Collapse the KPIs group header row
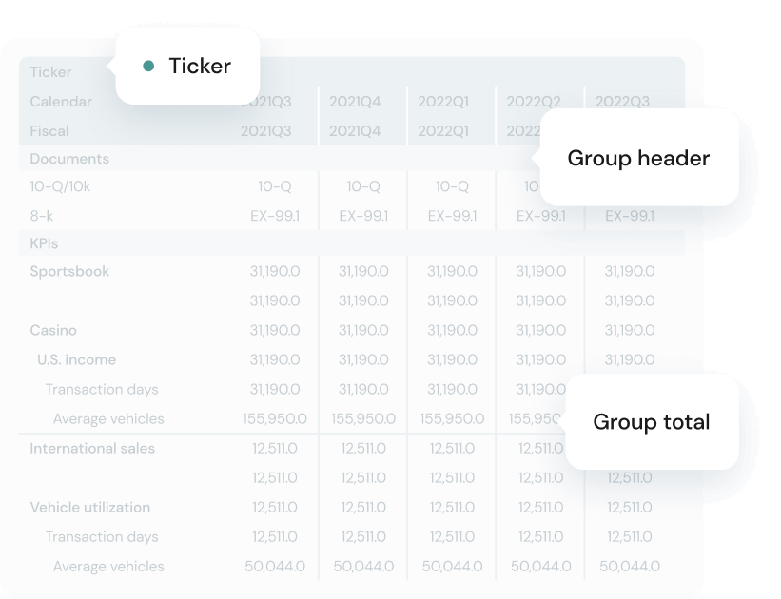 point(44,243)
